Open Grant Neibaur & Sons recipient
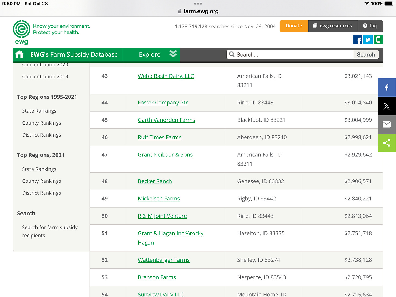This screenshot has width=396, height=297. [x=165, y=155]
